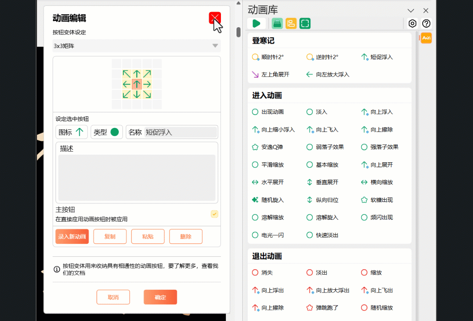Screen dimensions: 473x321
Task: Select the green stacked list view icon
Action: [277, 23]
